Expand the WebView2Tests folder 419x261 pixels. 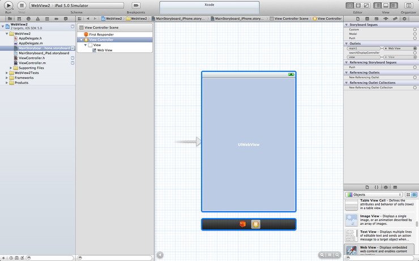[7, 73]
